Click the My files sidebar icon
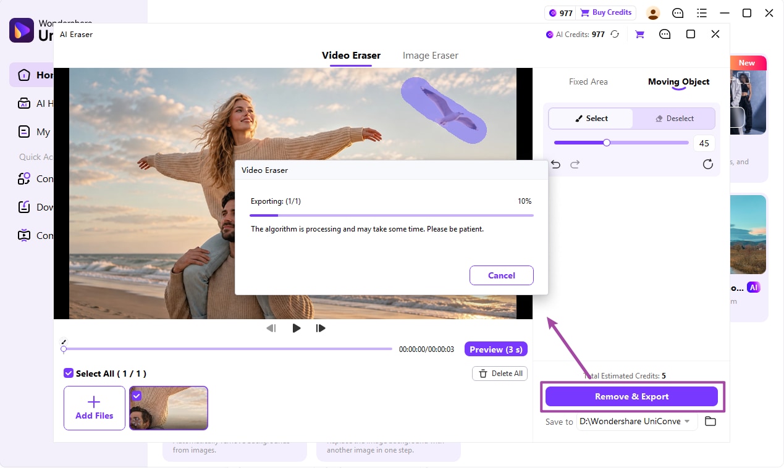 click(24, 132)
